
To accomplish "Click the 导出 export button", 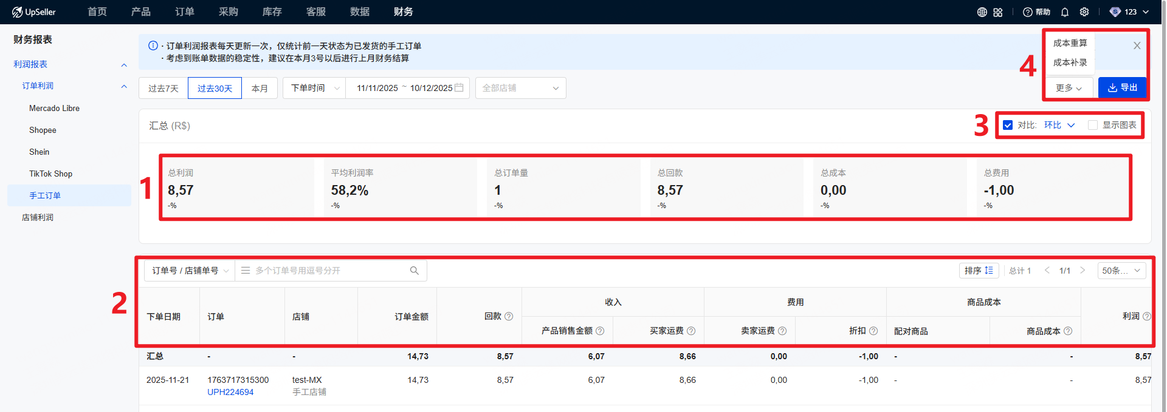I will point(1122,87).
